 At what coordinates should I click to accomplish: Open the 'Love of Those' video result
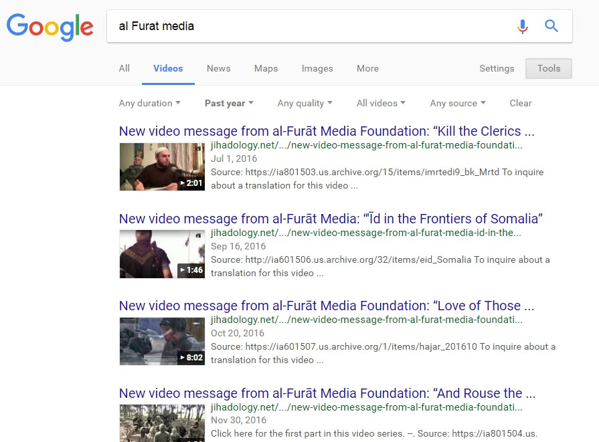(327, 306)
